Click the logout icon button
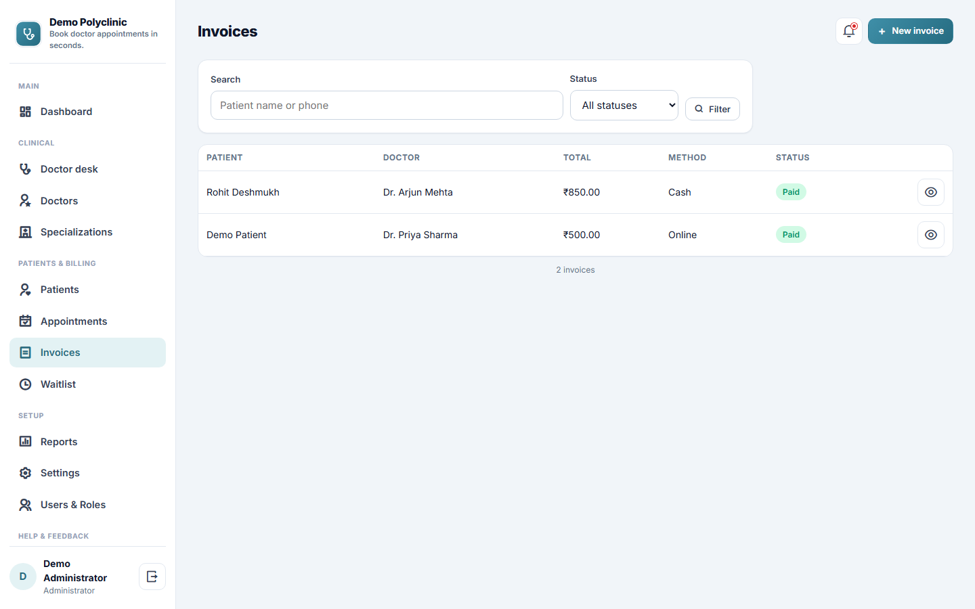This screenshot has height=609, width=975. [x=152, y=577]
